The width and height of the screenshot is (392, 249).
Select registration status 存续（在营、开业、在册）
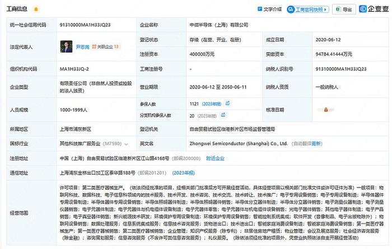215,40
